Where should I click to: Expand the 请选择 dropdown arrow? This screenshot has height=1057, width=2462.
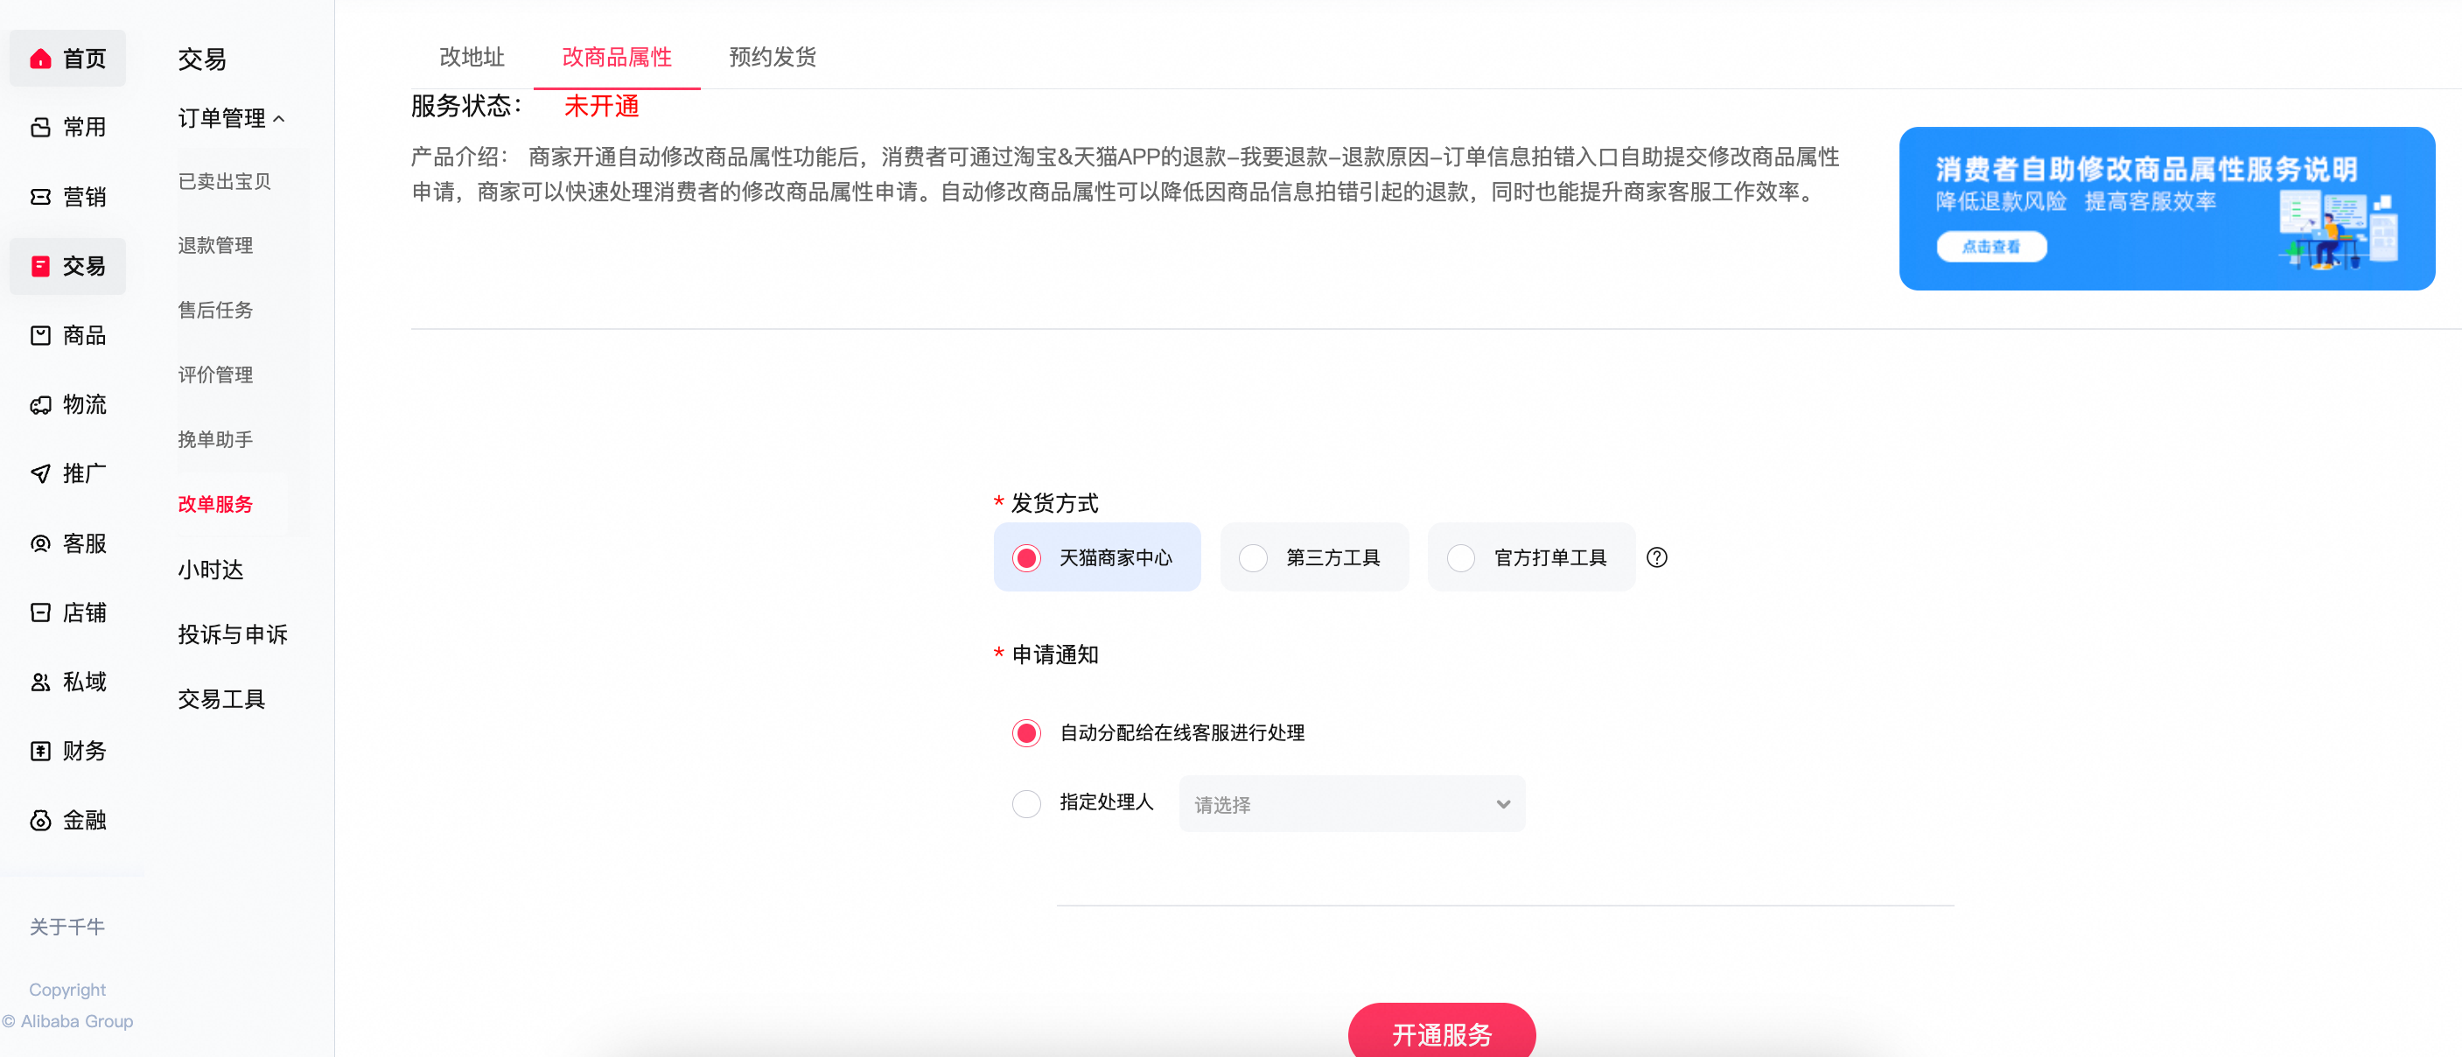[1500, 804]
